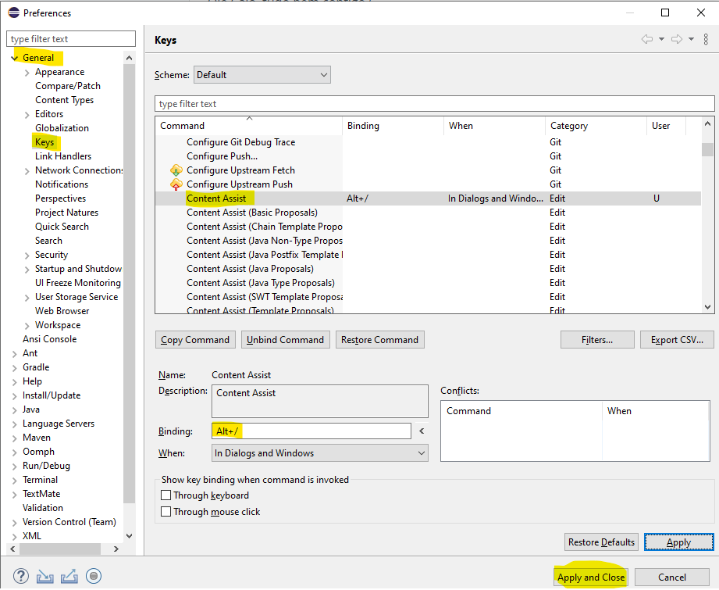Click preference tree scroll right arrow
719x590 pixels.
pyautogui.click(x=116, y=549)
